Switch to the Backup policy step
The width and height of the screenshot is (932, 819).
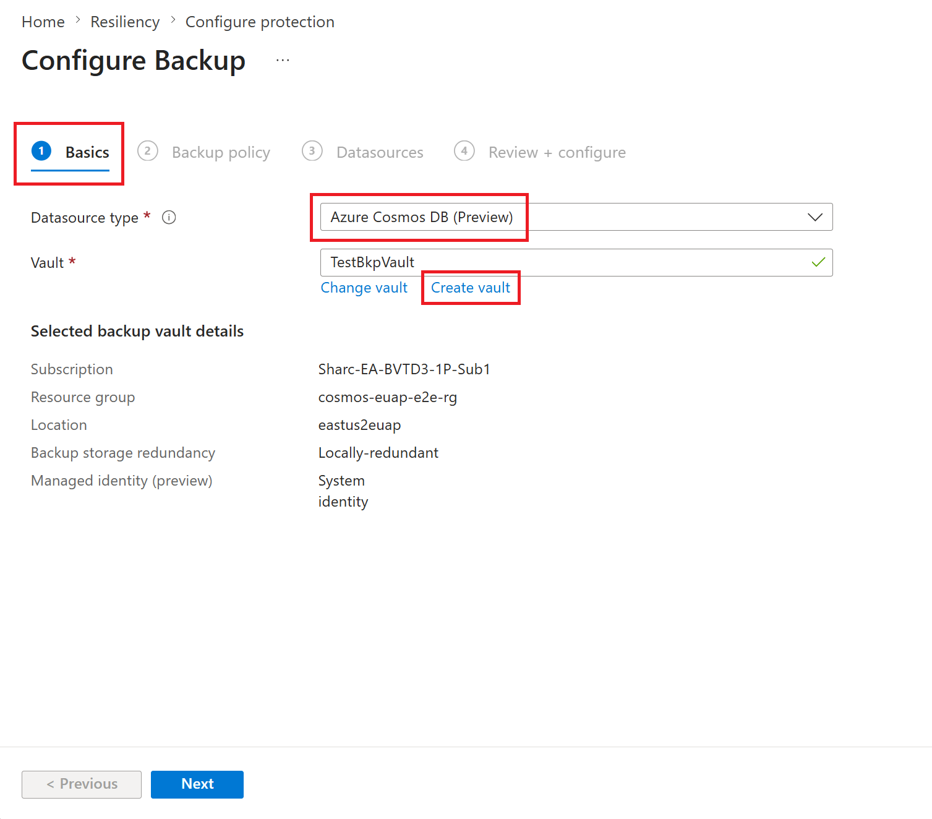[x=204, y=152]
